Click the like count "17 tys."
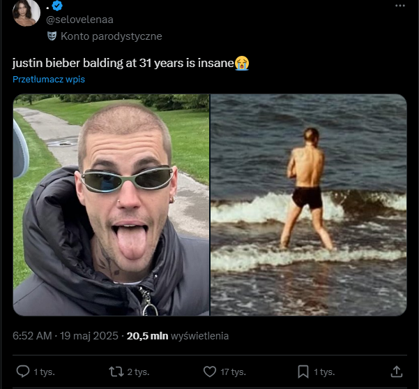 [234, 372]
